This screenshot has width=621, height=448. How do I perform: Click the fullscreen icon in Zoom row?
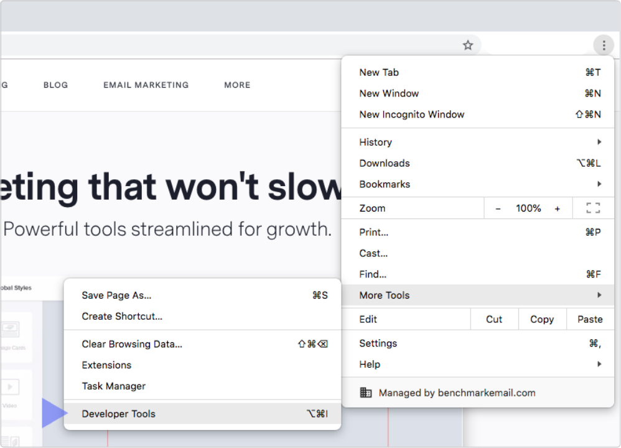(x=593, y=208)
